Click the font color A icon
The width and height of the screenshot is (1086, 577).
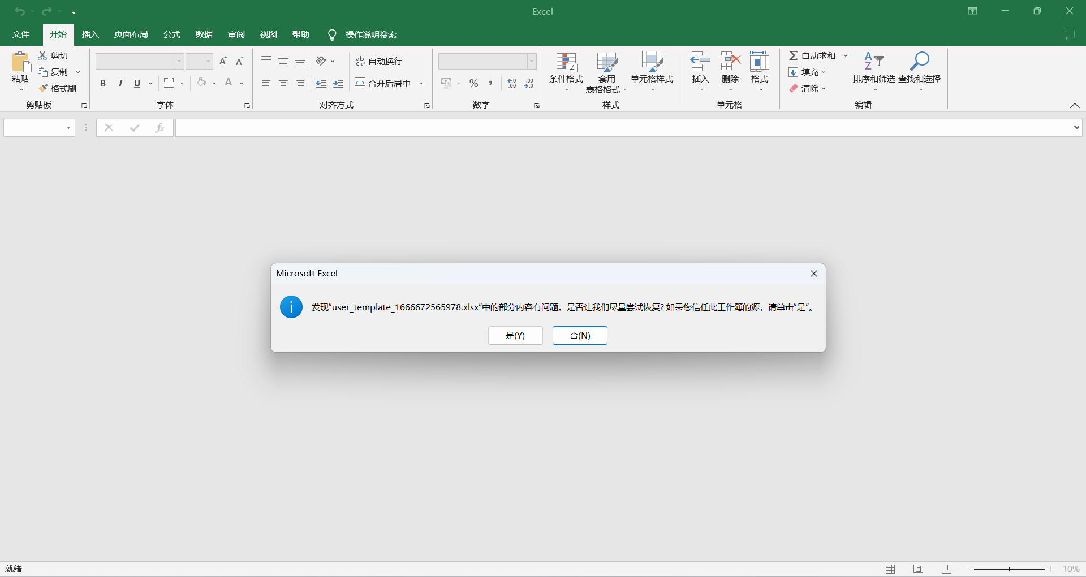[229, 83]
